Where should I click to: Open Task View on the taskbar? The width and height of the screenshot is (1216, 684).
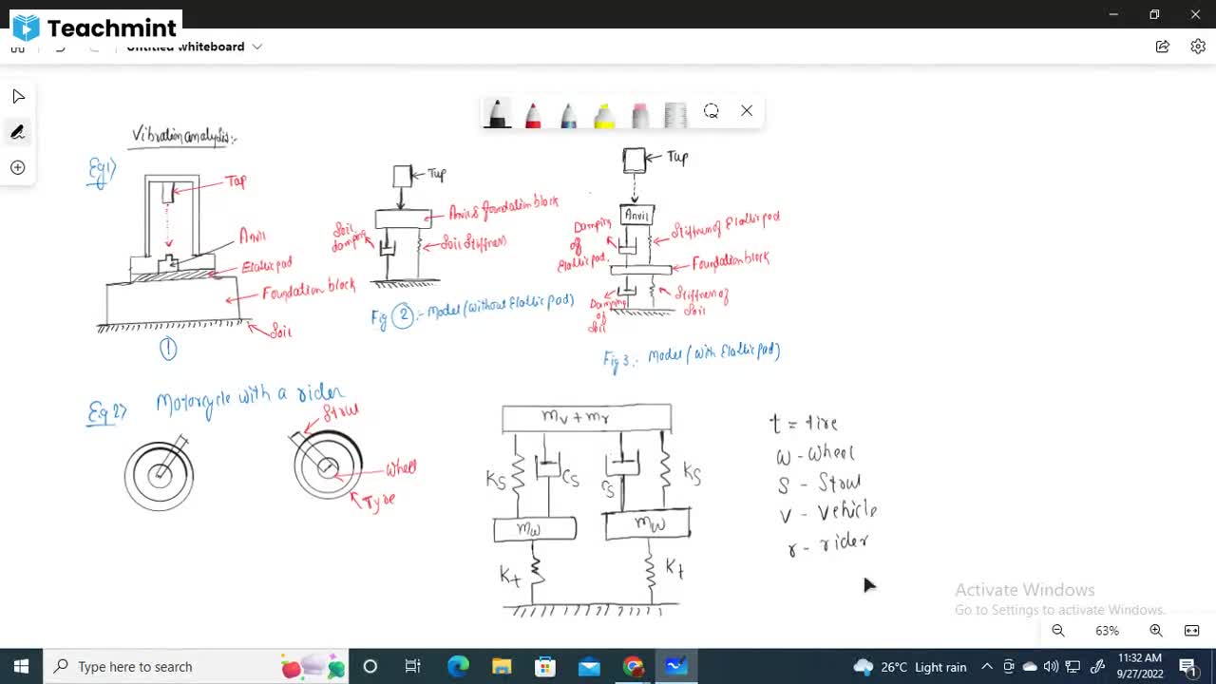(413, 667)
